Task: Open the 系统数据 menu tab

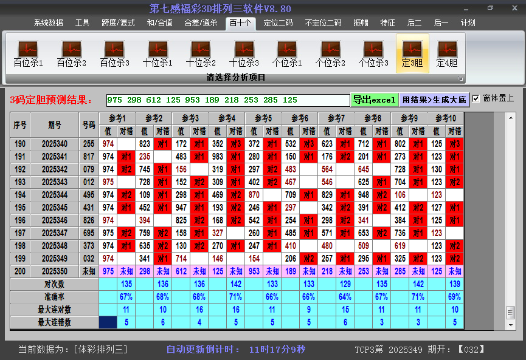Action: pyautogui.click(x=49, y=23)
